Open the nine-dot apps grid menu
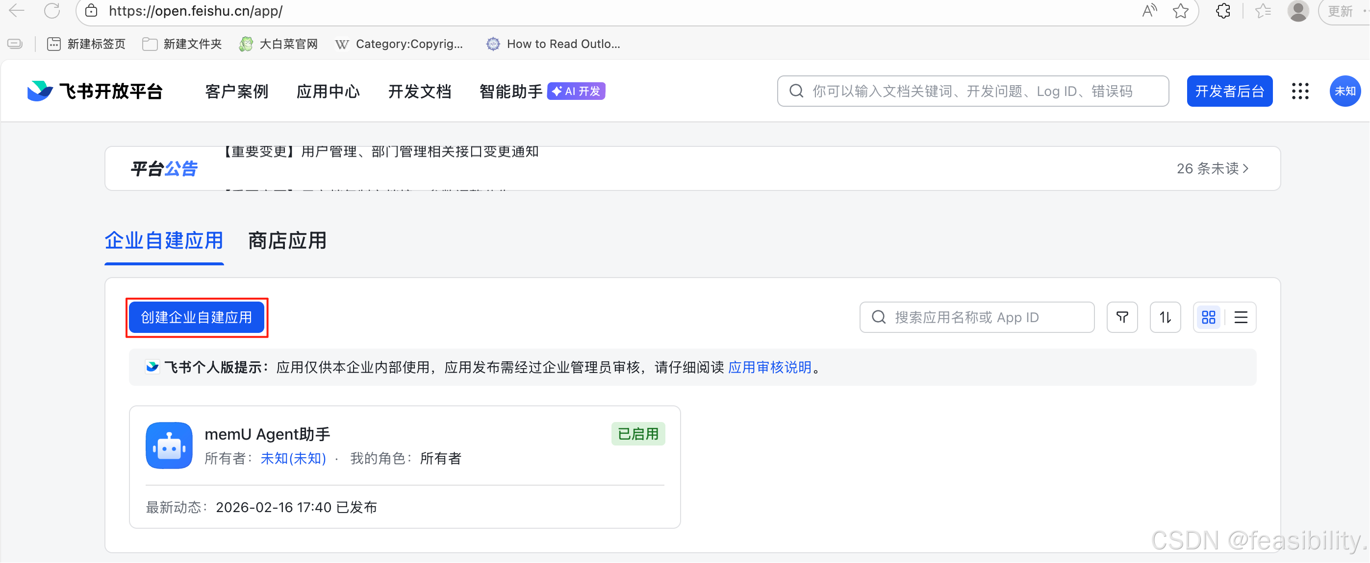The image size is (1370, 563). coord(1300,91)
